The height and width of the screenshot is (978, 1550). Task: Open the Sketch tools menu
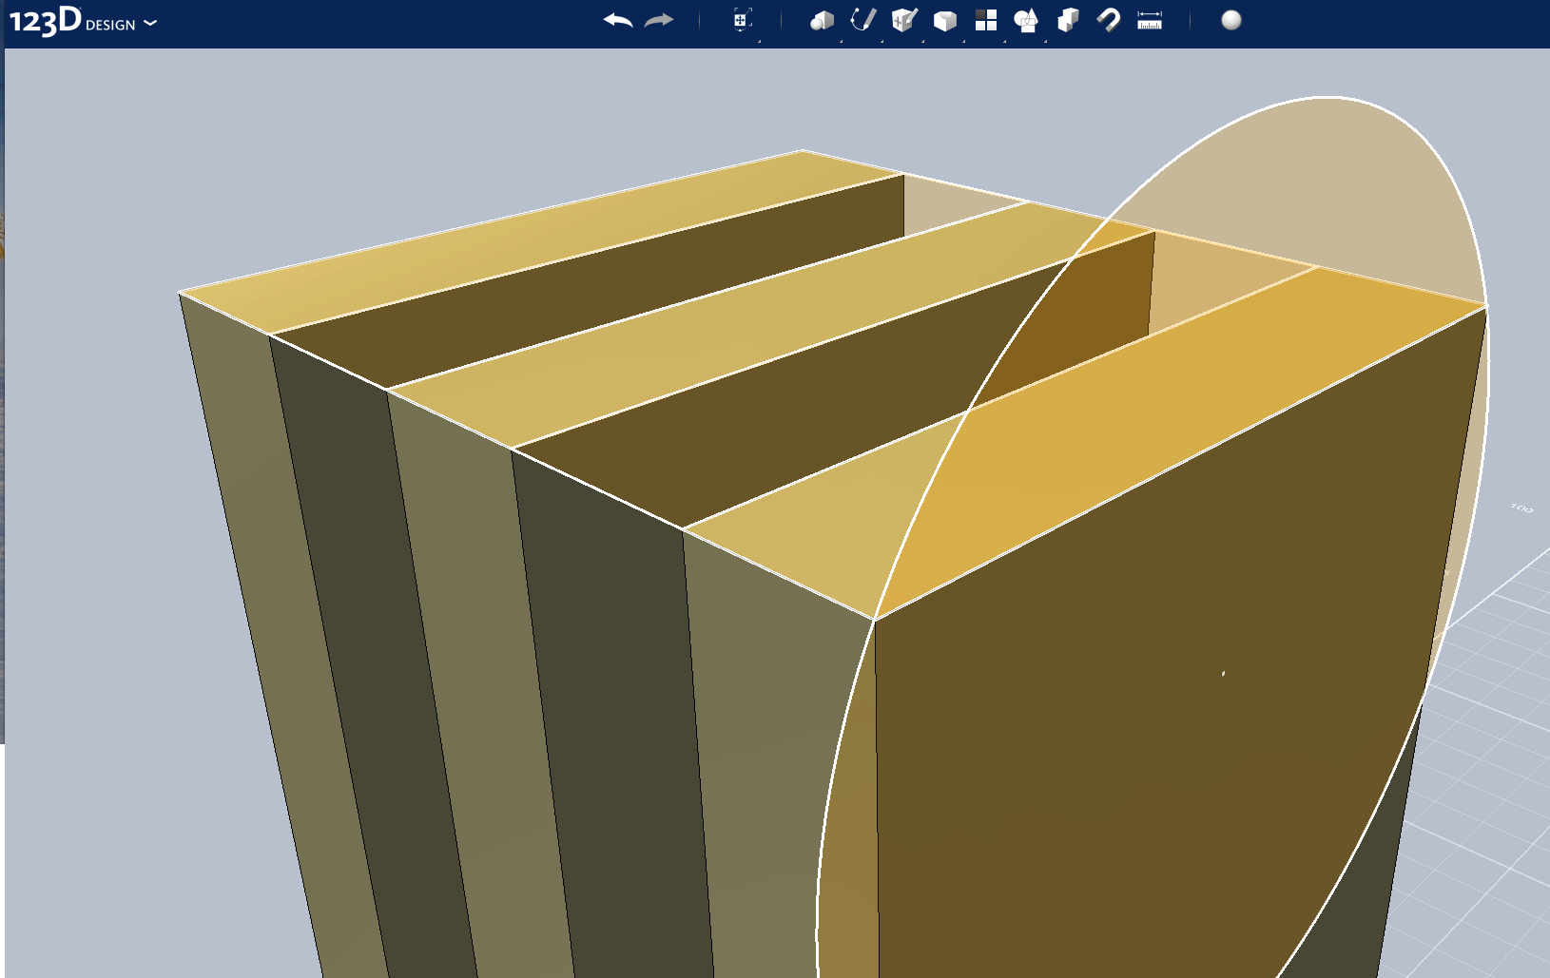[862, 20]
